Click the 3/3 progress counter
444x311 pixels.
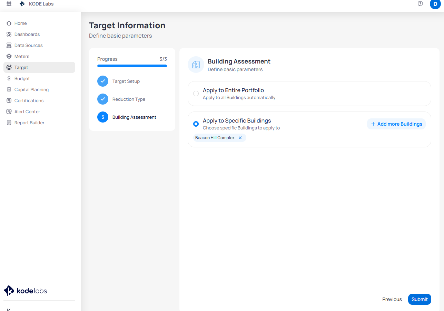[163, 59]
